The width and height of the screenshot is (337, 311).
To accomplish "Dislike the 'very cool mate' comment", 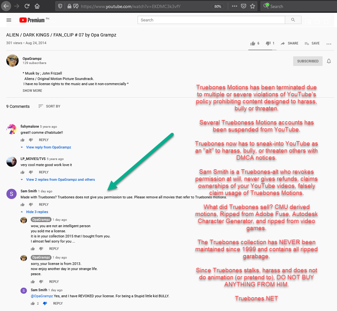I will point(31,172).
